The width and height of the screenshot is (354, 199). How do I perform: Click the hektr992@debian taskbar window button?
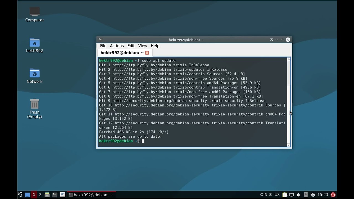[x=91, y=195]
